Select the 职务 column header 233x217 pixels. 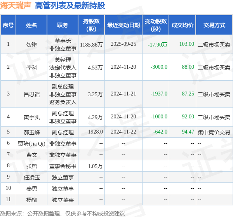63,25
